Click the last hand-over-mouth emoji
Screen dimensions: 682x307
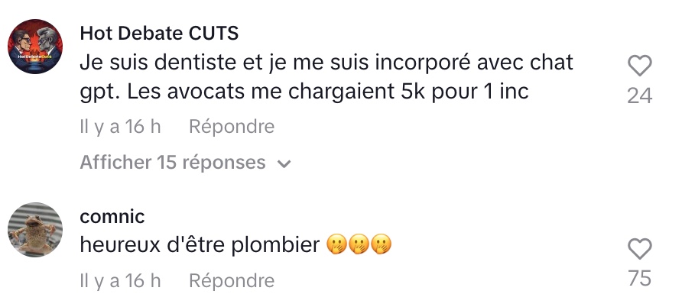[x=381, y=244]
